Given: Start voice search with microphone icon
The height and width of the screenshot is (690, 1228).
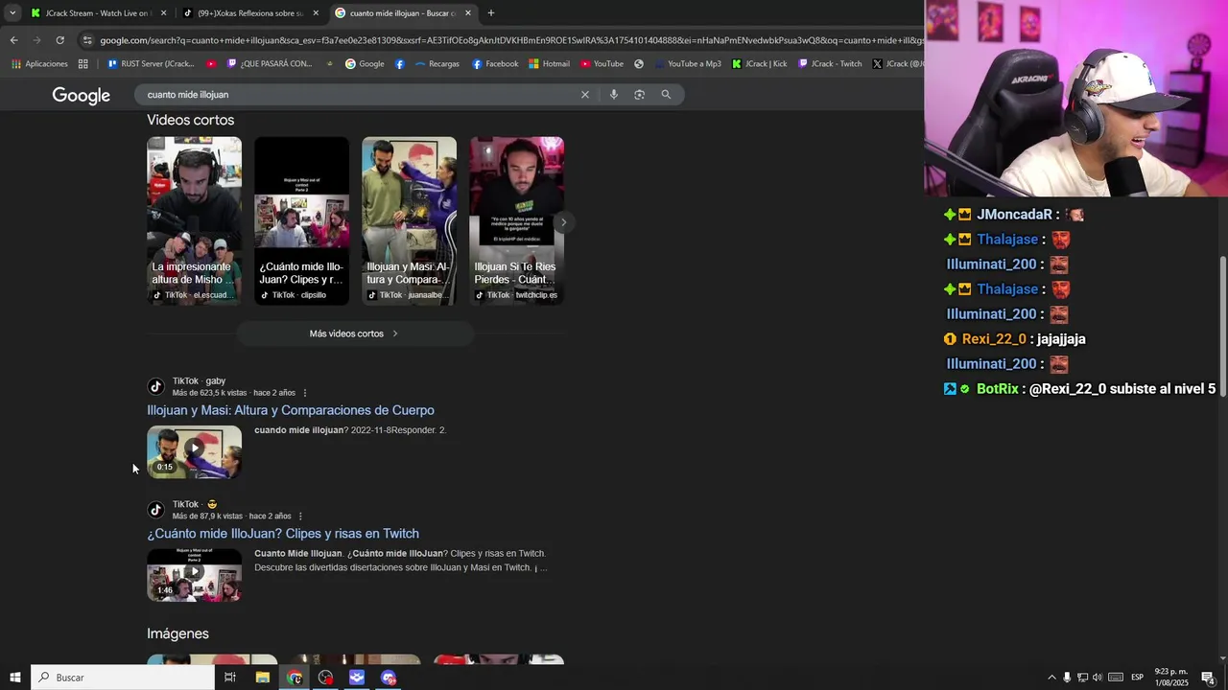Looking at the screenshot, I should click(614, 95).
